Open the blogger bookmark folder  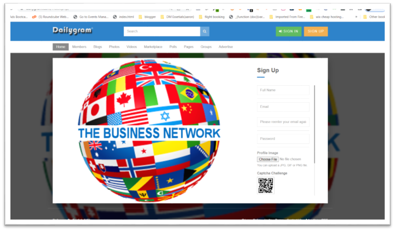tap(147, 17)
